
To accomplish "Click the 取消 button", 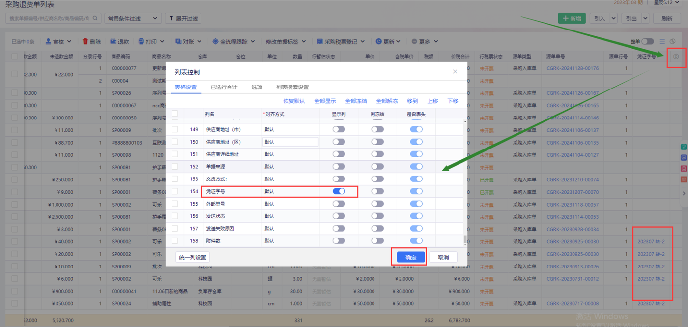I will [443, 257].
